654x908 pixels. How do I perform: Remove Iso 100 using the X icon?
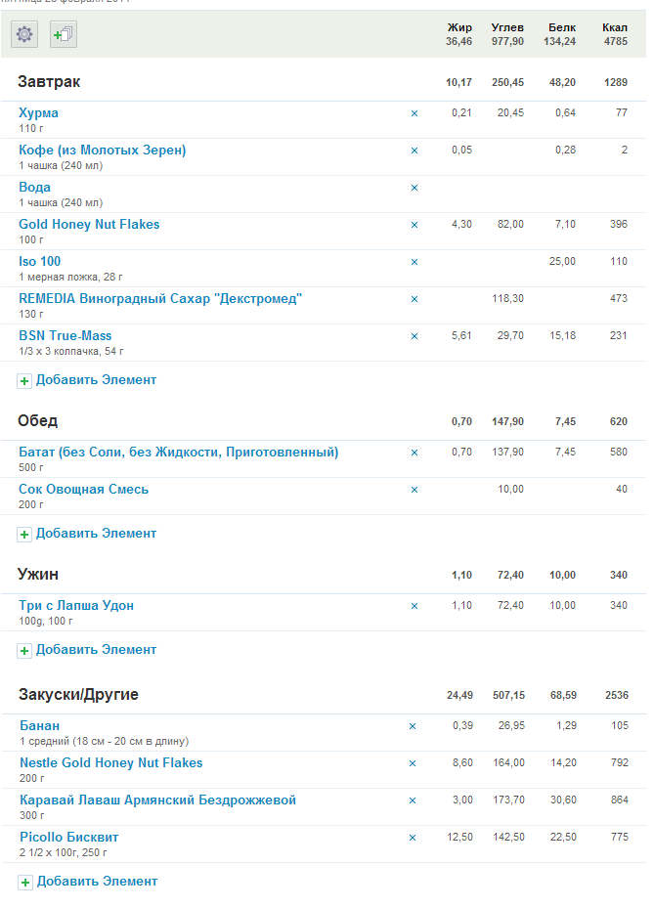tap(414, 262)
